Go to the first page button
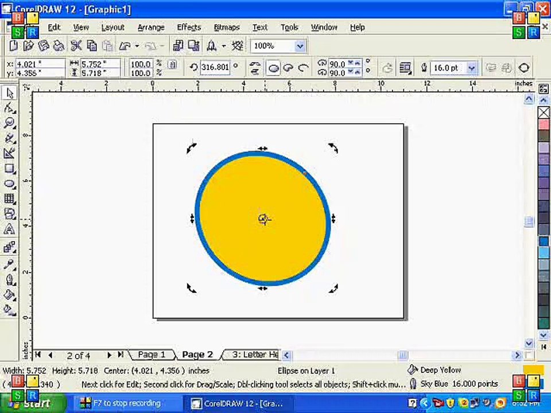This screenshot has height=413, width=551. coord(38,355)
